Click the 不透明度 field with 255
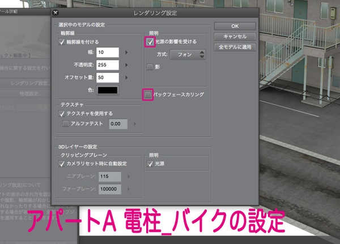The height and width of the screenshot is (244, 340). [108, 65]
